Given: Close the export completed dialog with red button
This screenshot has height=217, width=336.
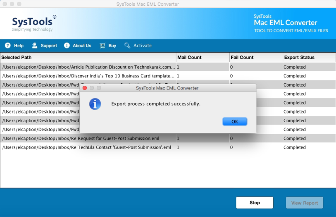Looking at the screenshot, I should tap(85, 88).
